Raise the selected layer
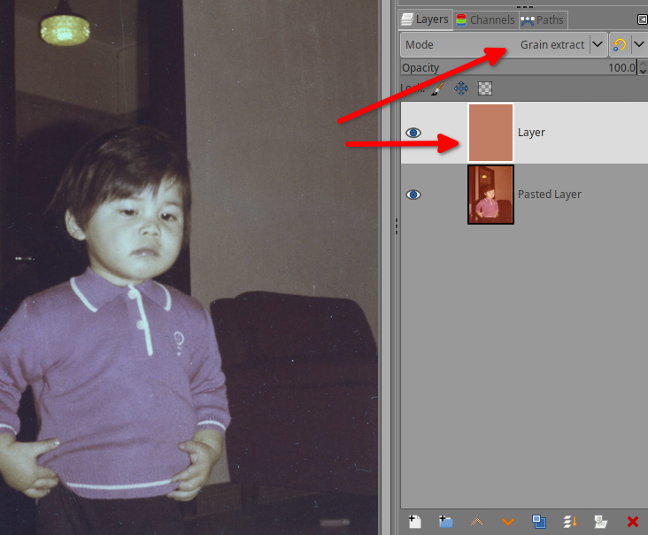 pos(477,523)
